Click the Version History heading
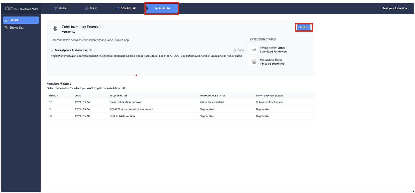 (x=59, y=84)
